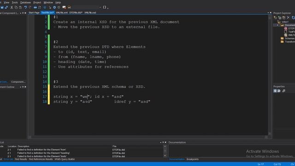Click the error list scroll down arrow
295x166 pixels.
(x=165, y=156)
